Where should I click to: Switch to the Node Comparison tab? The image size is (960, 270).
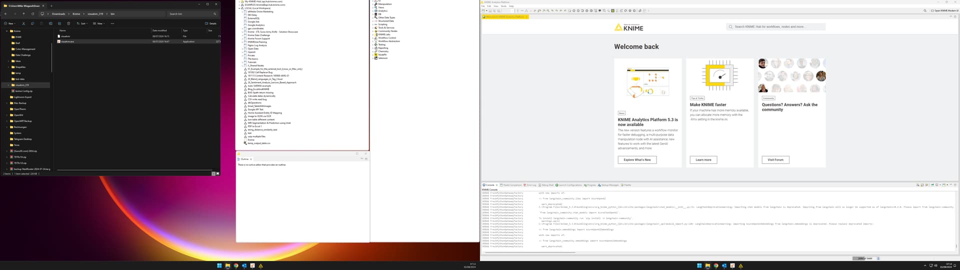tap(511, 185)
